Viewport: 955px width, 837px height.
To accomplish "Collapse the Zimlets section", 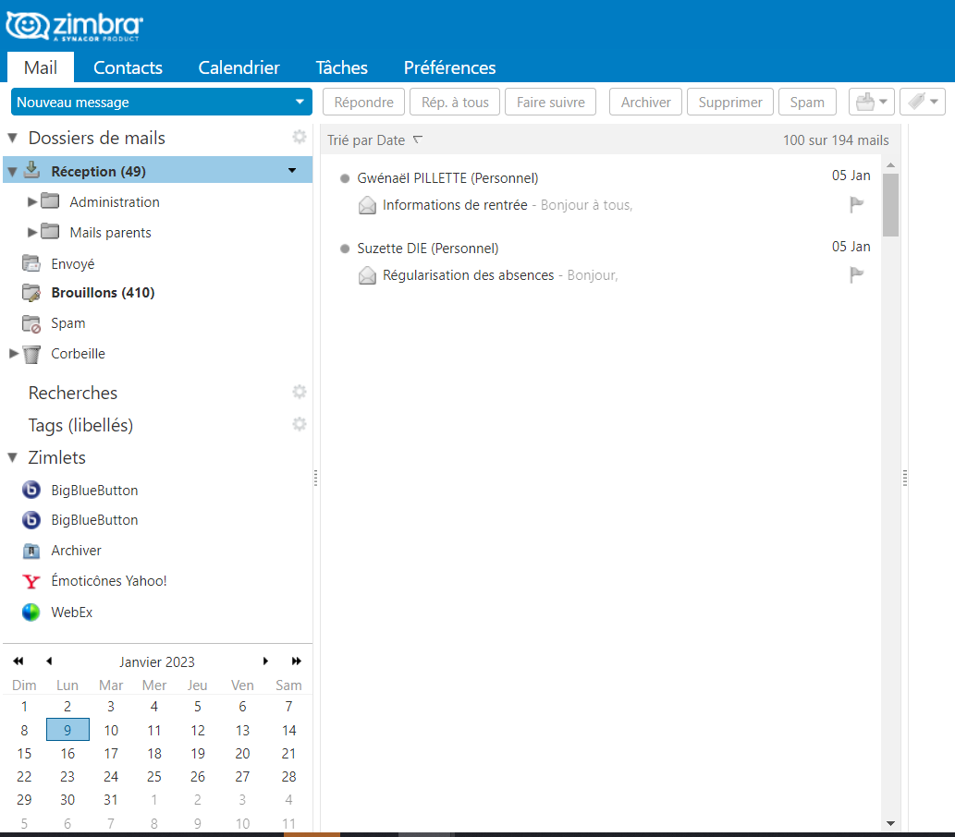I will point(12,458).
